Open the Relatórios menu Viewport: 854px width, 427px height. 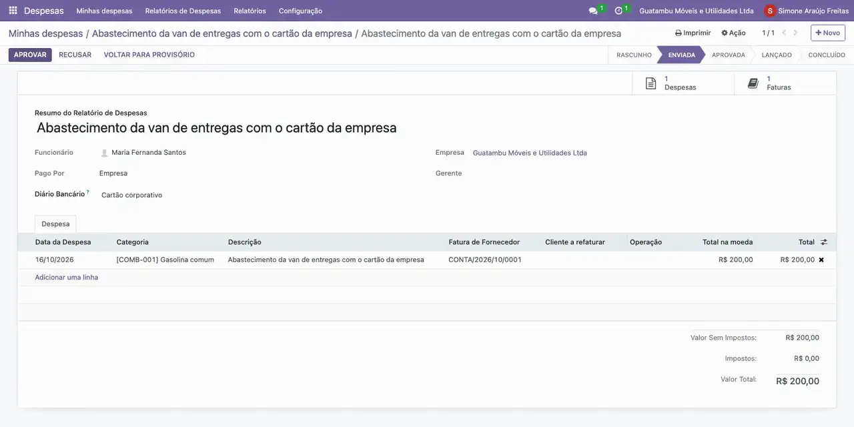[x=250, y=11]
